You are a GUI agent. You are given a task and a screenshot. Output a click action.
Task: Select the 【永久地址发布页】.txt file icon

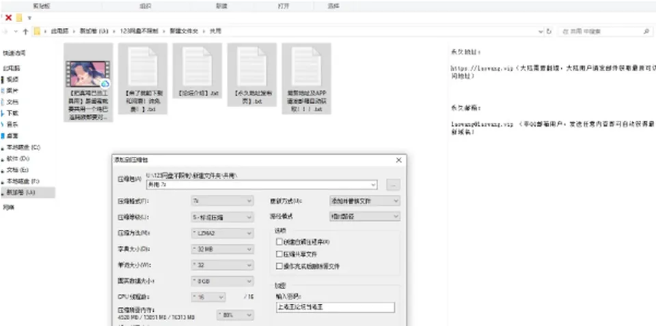[x=251, y=66]
